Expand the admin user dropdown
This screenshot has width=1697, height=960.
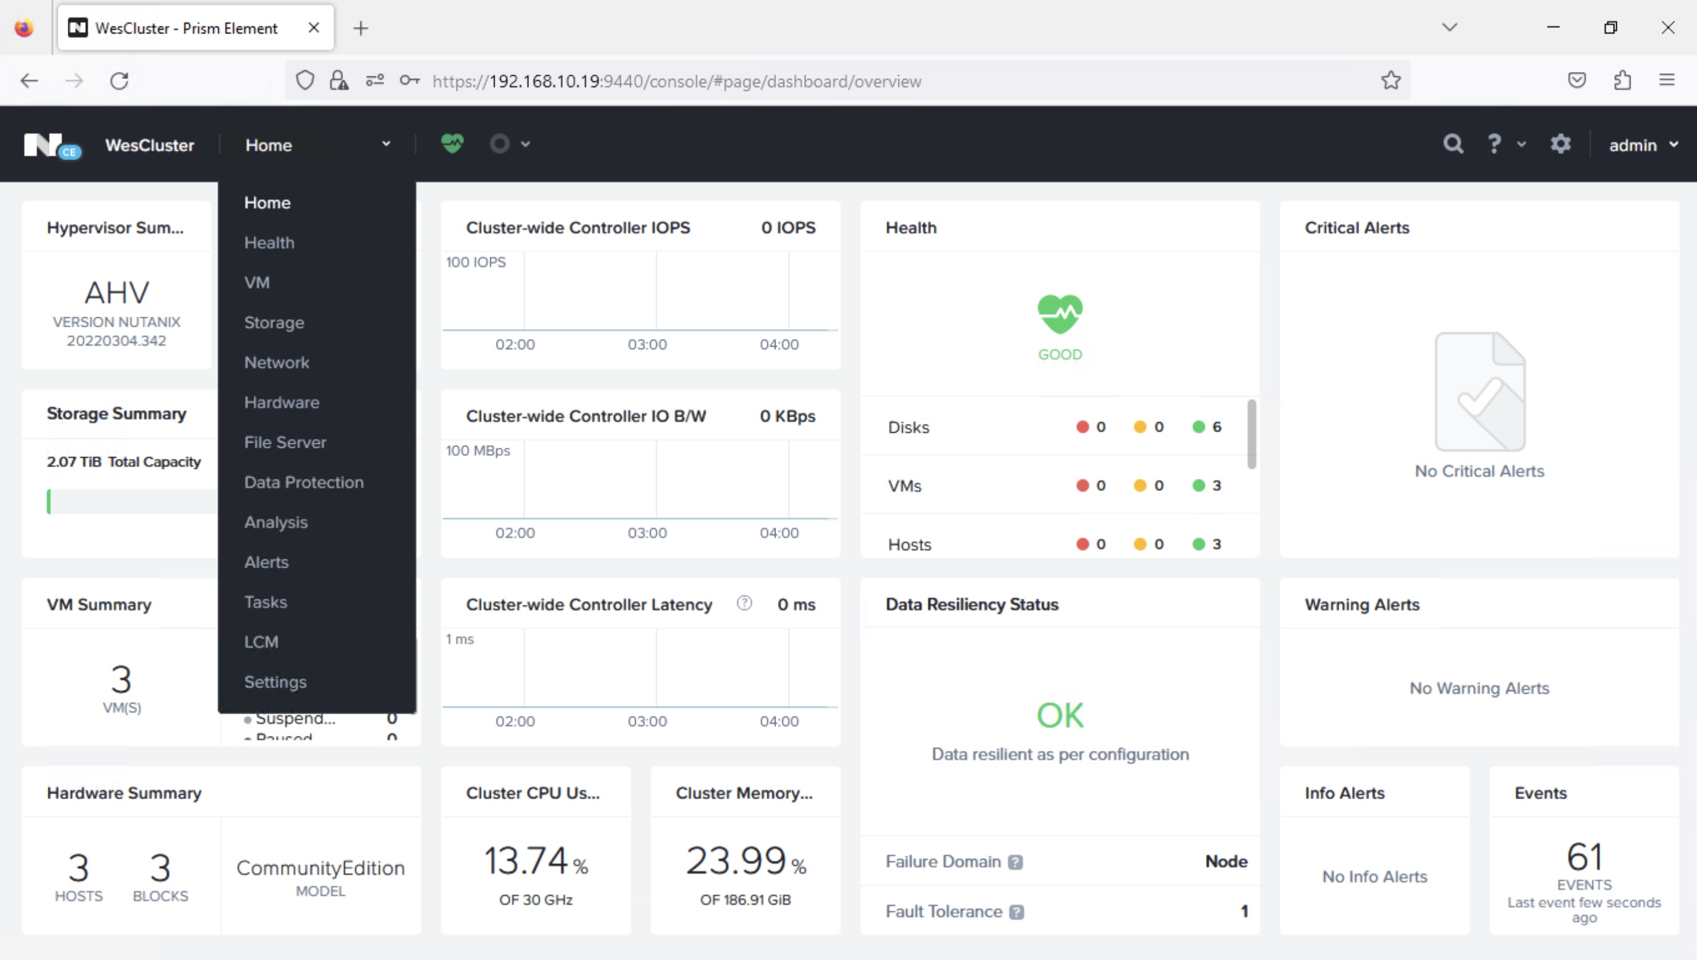pyautogui.click(x=1643, y=145)
